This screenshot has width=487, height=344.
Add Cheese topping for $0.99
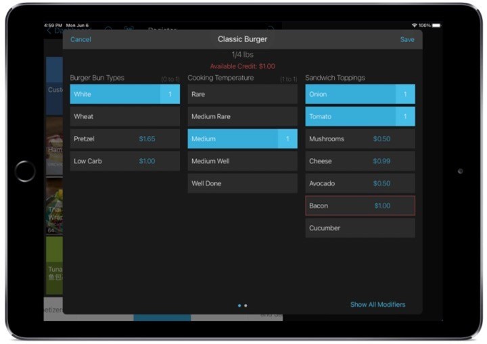point(360,162)
